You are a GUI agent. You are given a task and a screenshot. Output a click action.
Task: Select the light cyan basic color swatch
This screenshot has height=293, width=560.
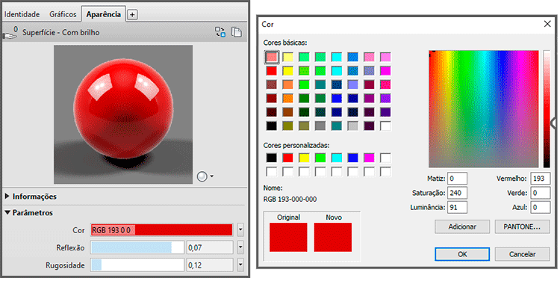tap(337, 57)
